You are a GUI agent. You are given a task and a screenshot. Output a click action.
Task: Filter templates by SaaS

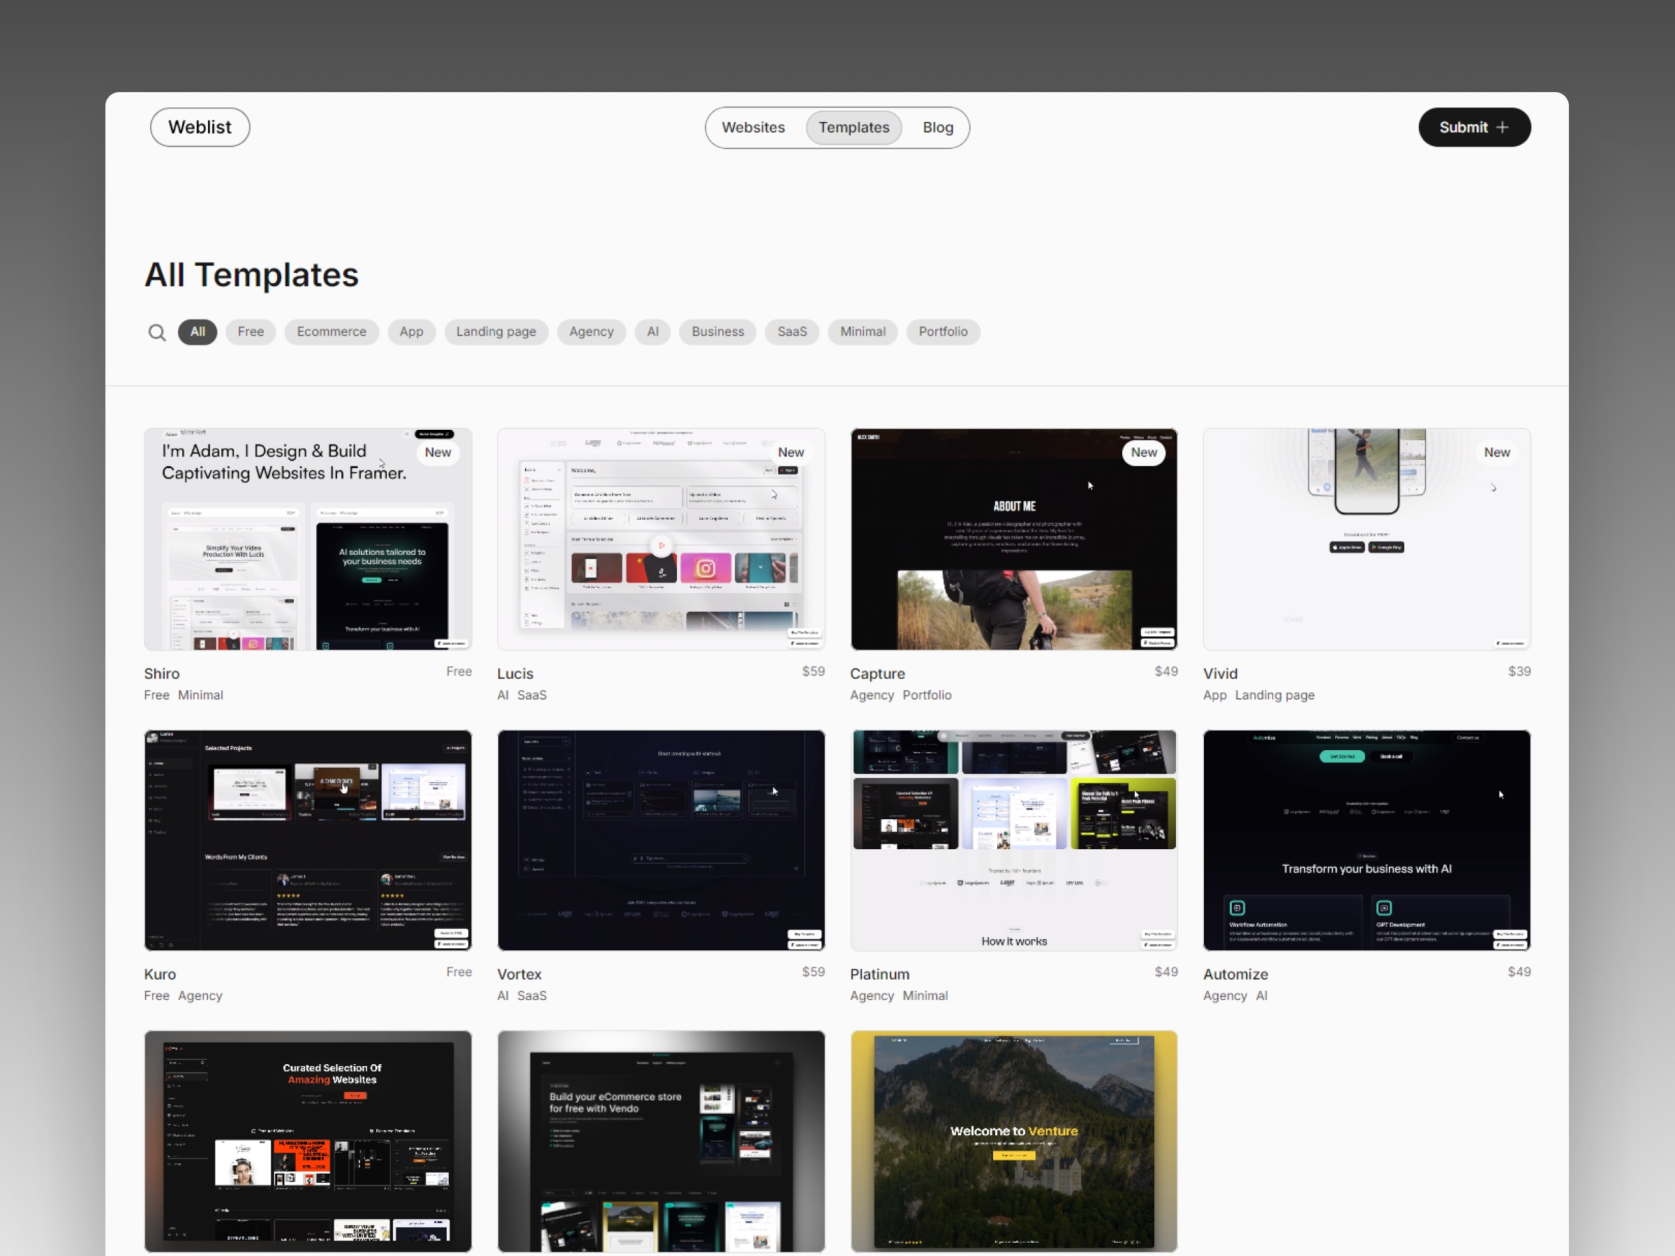coord(792,331)
